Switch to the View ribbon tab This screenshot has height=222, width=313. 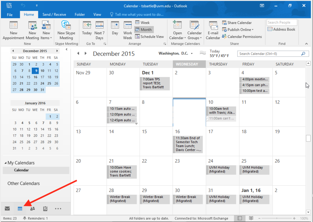tap(97, 14)
